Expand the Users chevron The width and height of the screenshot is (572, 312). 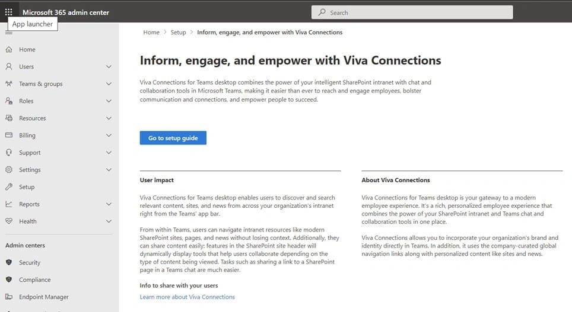109,67
